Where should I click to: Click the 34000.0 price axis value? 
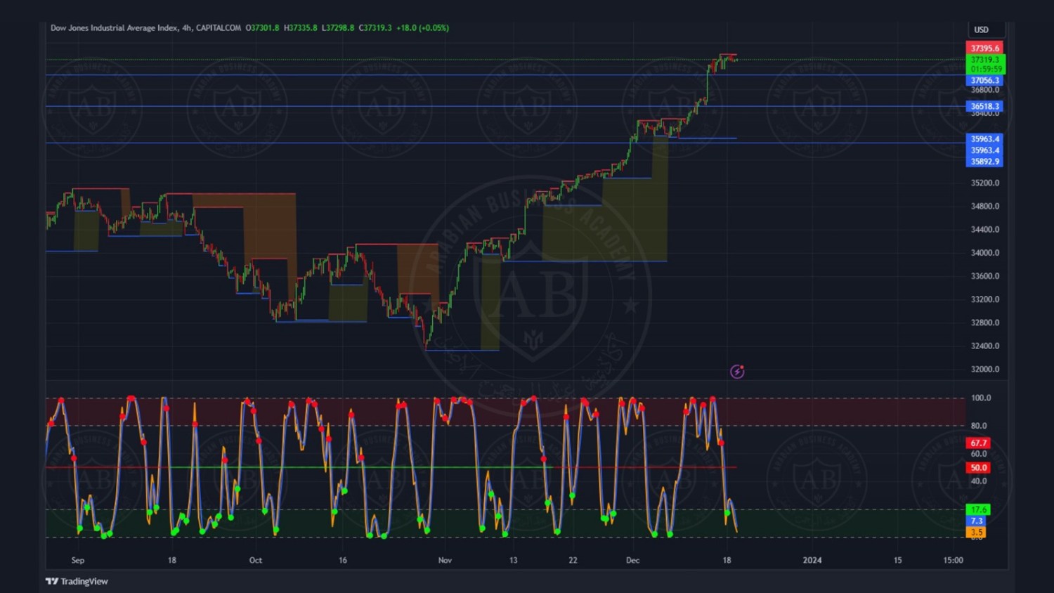point(984,253)
